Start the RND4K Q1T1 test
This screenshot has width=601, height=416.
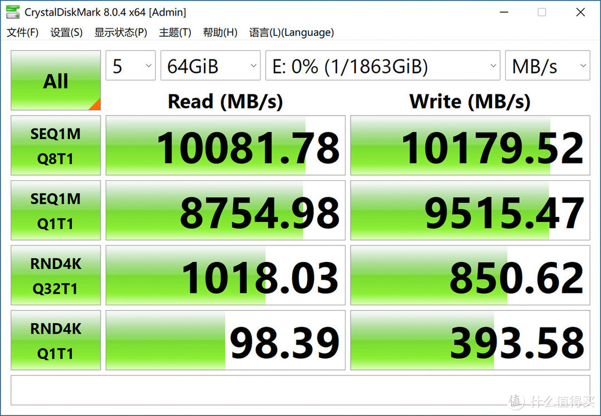56,340
